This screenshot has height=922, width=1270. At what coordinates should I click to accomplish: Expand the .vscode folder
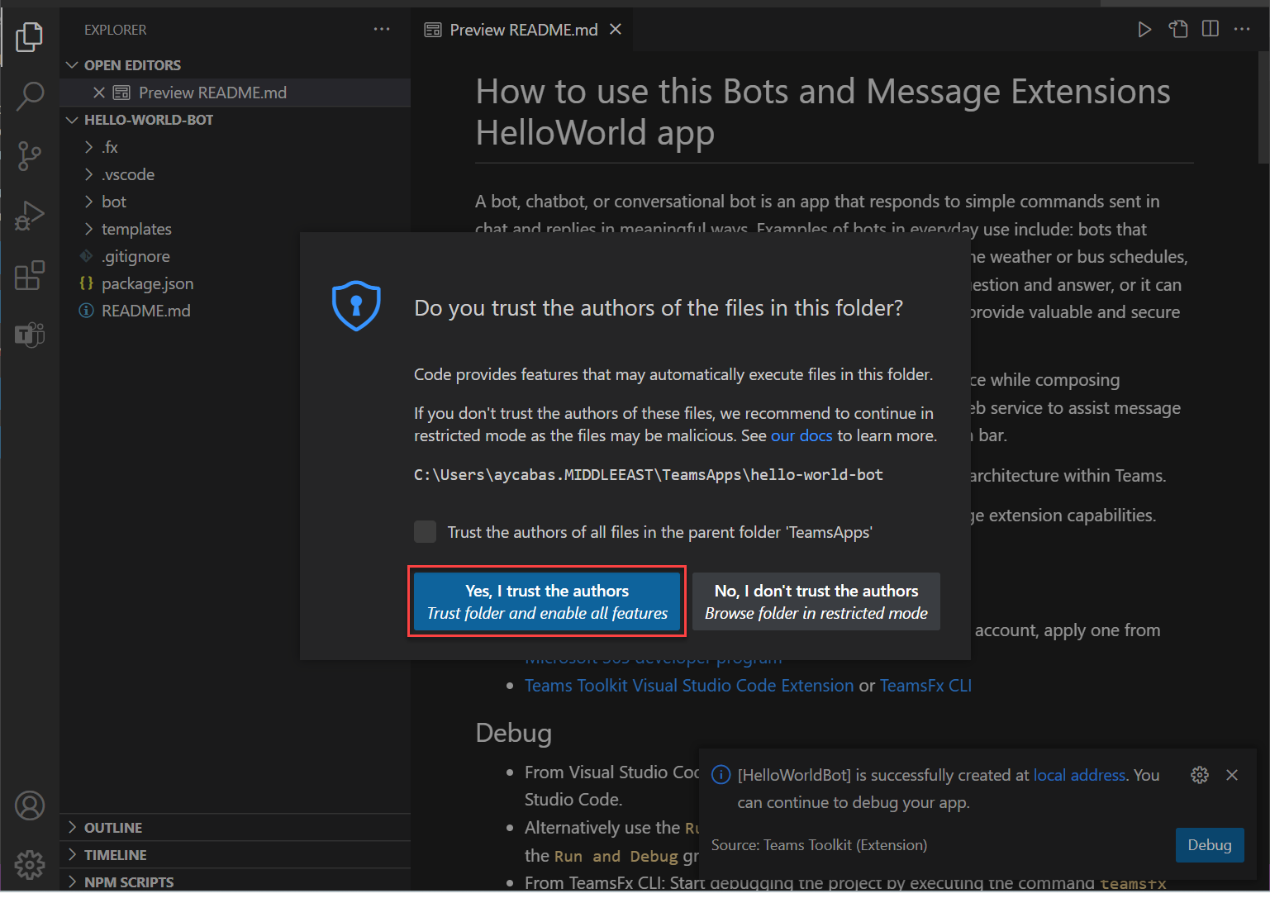(x=235, y=174)
